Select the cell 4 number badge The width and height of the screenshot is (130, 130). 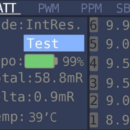(x=94, y=63)
